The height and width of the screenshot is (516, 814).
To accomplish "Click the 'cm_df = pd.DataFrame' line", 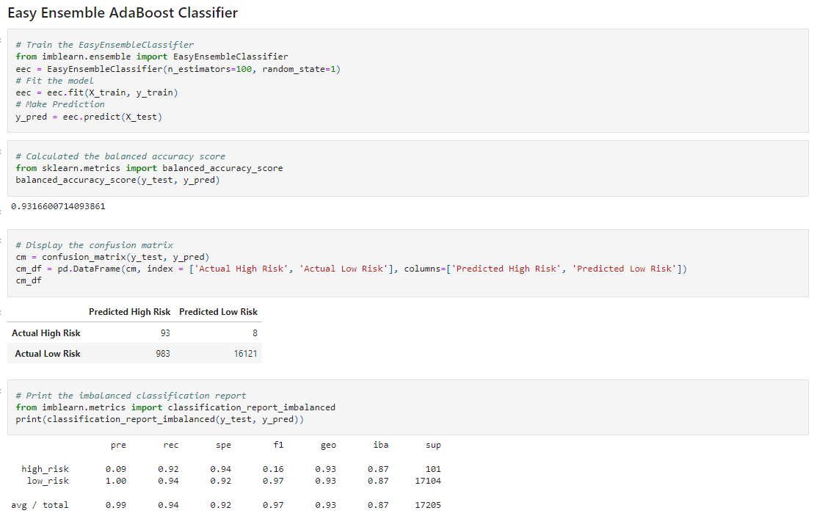I will [352, 269].
